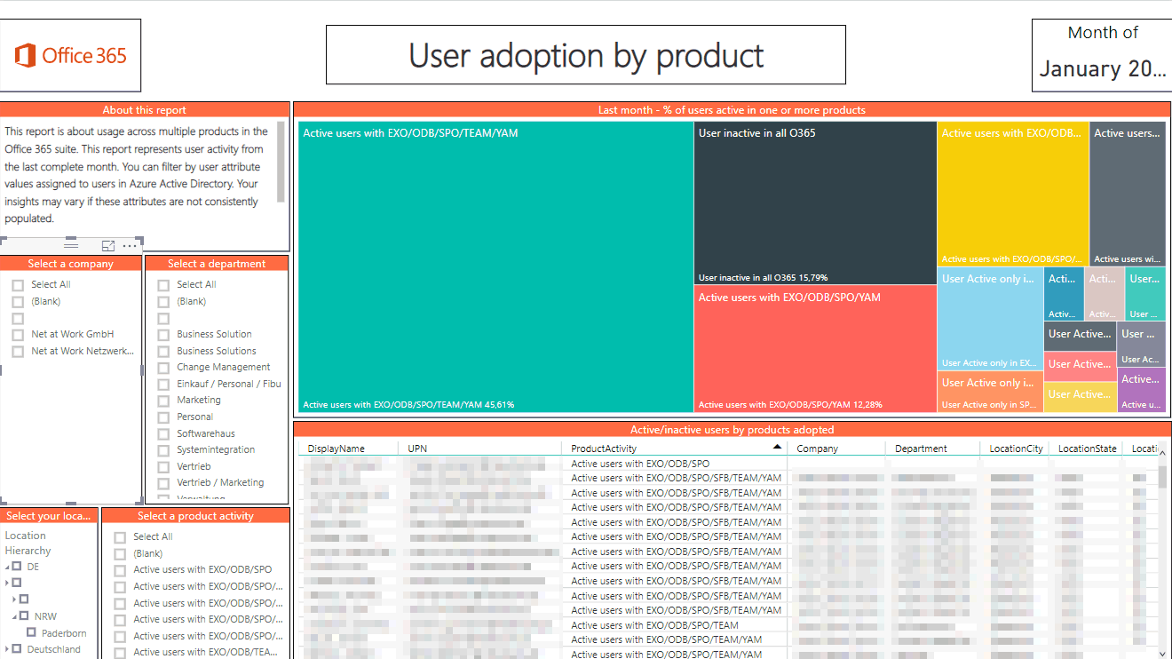Select the small dark blue Acti... tile
This screenshot has height=659, width=1172.
(1064, 294)
